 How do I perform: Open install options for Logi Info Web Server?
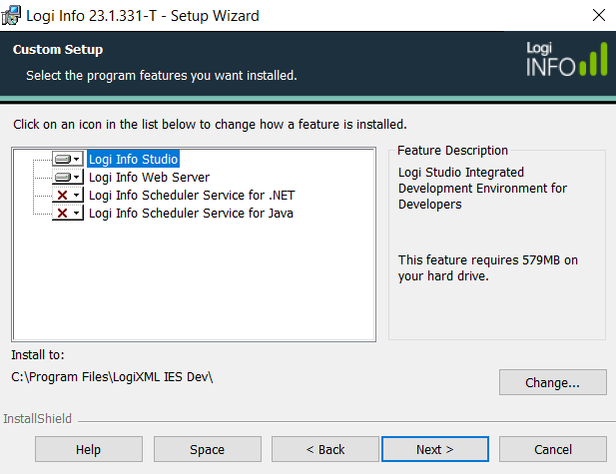tap(68, 177)
